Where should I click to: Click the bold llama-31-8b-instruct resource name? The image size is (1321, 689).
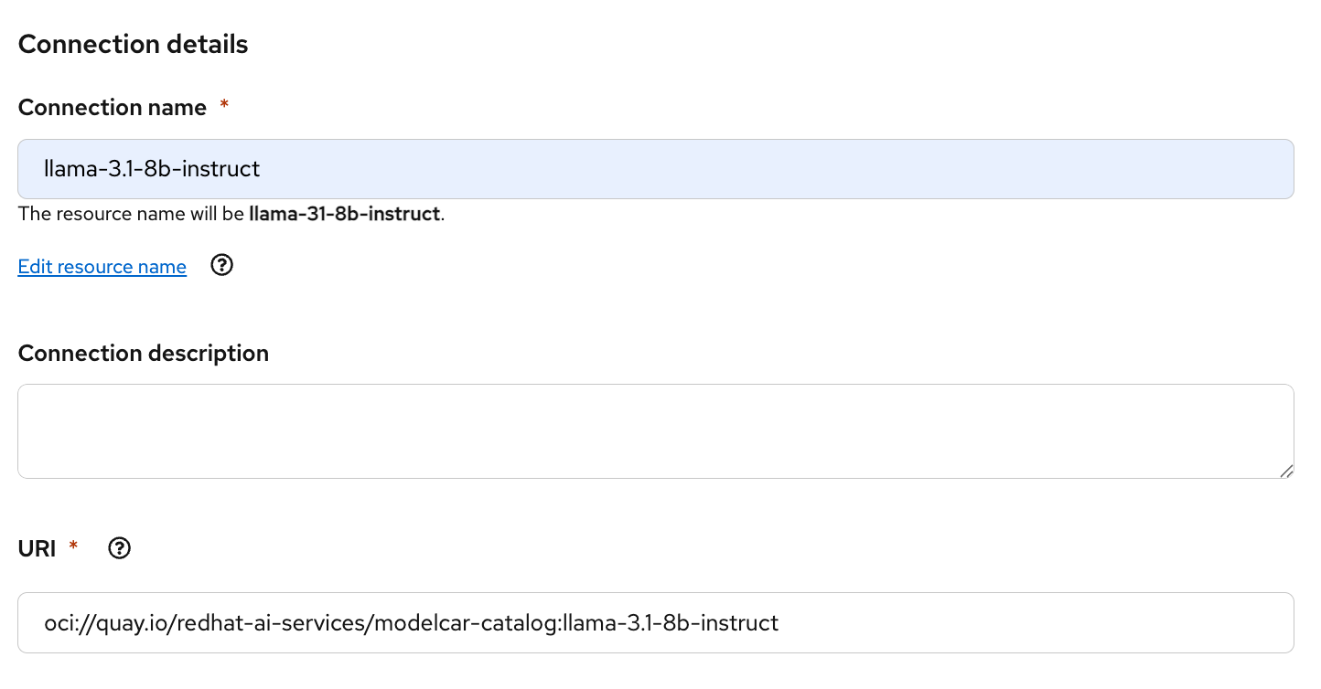(344, 216)
